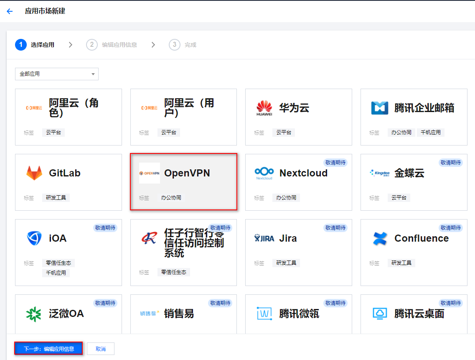Click the back arrow icon
Viewport: 475px width, 360px height.
coord(10,11)
